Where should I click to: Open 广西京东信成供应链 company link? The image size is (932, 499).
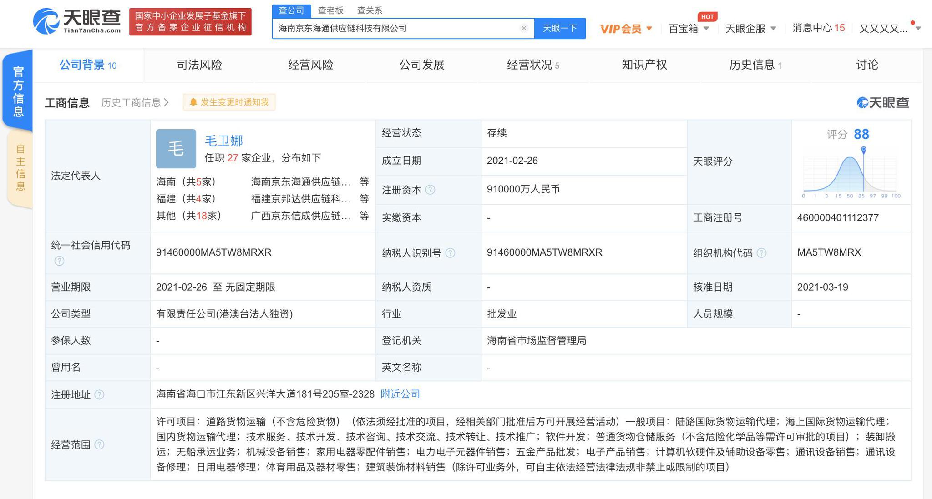coord(301,216)
